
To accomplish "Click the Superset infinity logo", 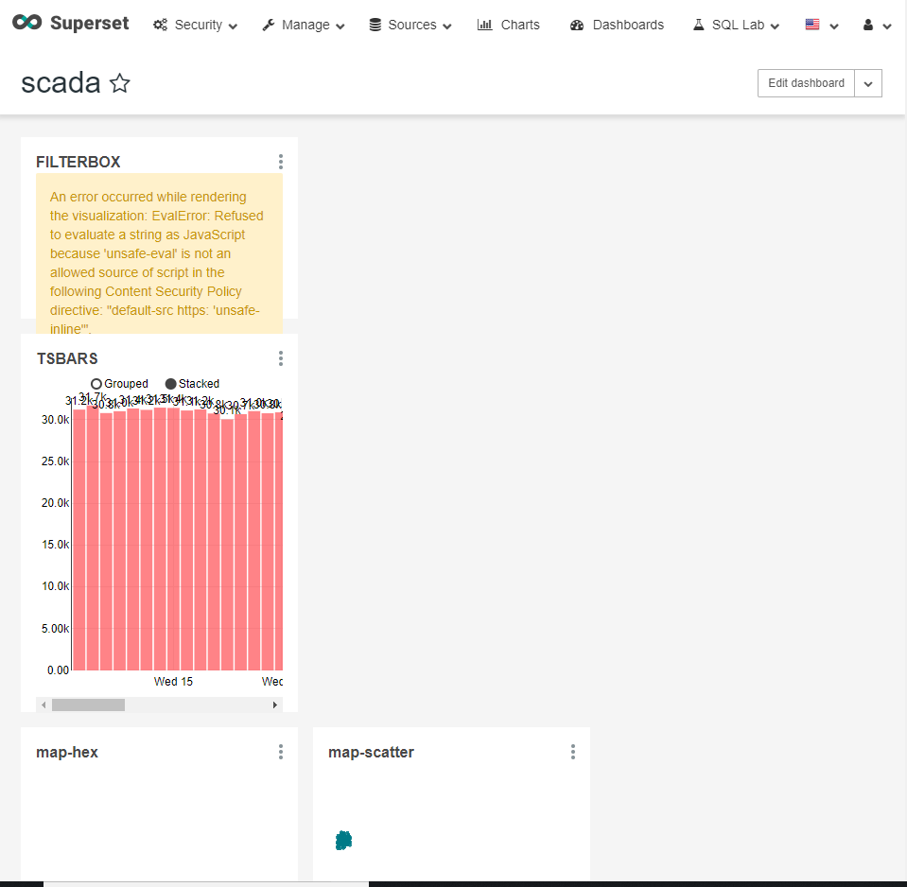I will [27, 23].
